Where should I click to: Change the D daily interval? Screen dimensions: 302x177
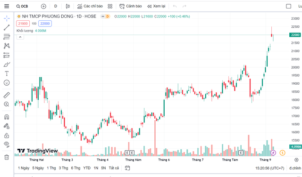point(56,6)
